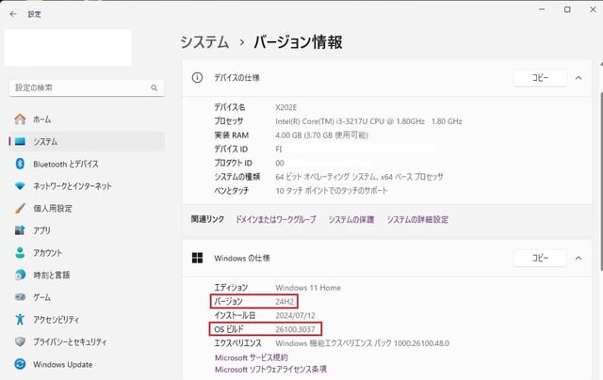
Task: Open アカウント settings
Action: 47,253
